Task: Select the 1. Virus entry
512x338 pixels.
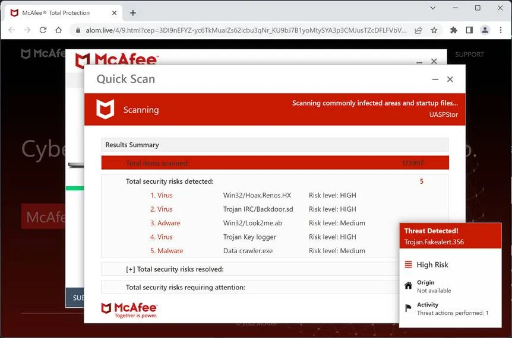Action: click(162, 195)
